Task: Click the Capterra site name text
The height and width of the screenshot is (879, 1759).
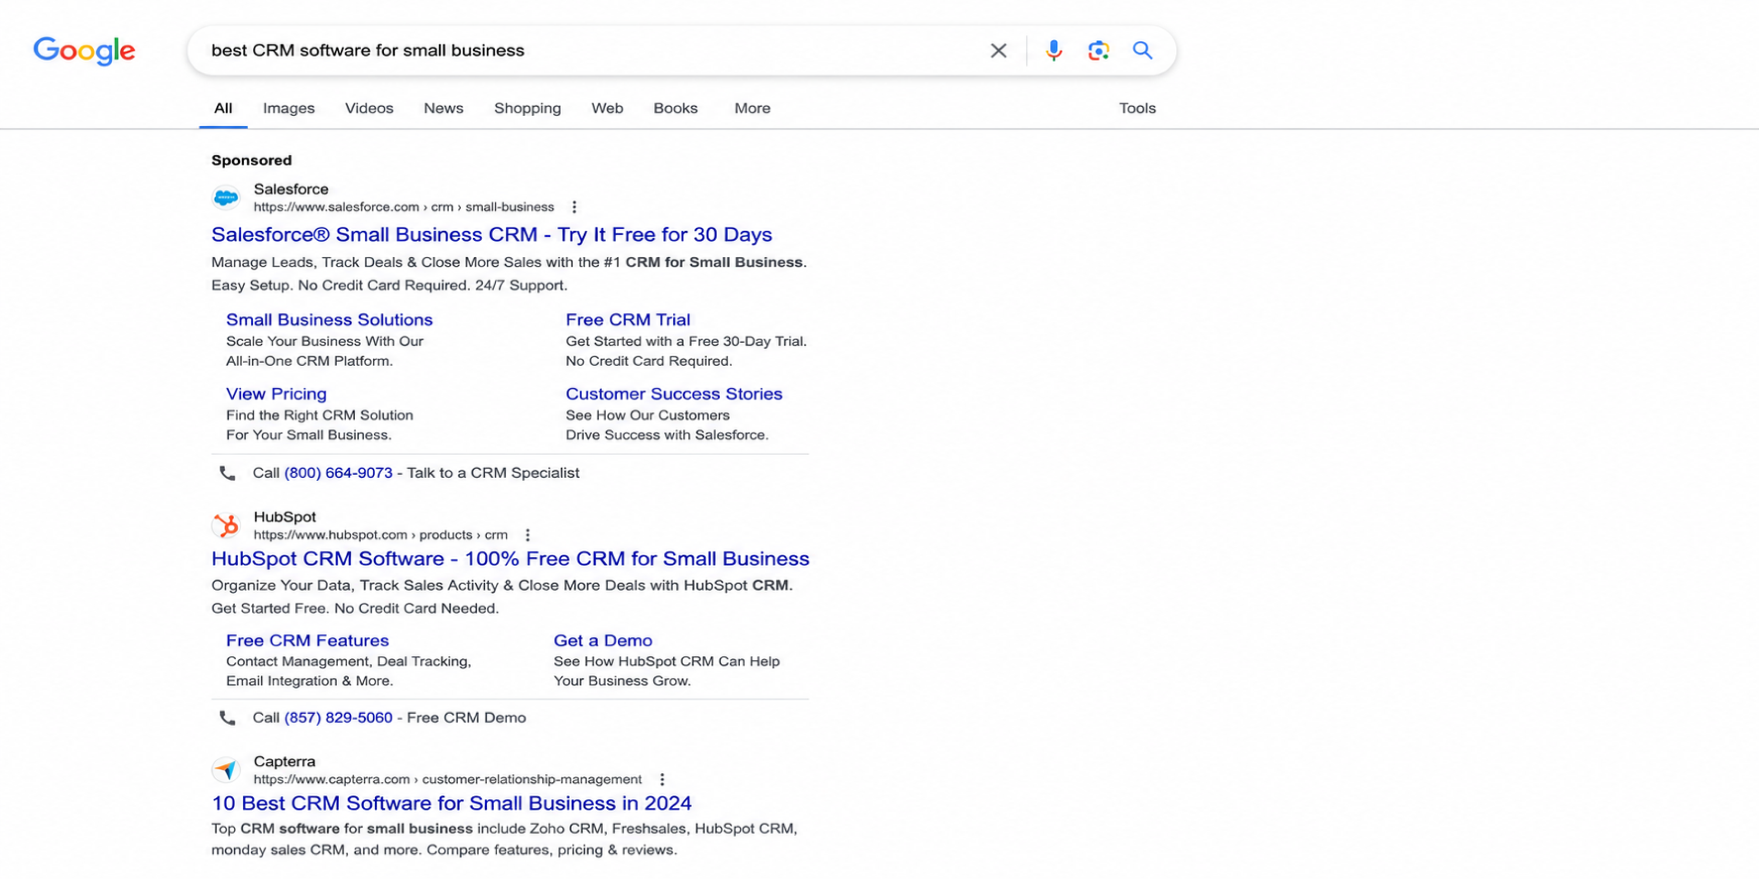Action: pos(284,762)
